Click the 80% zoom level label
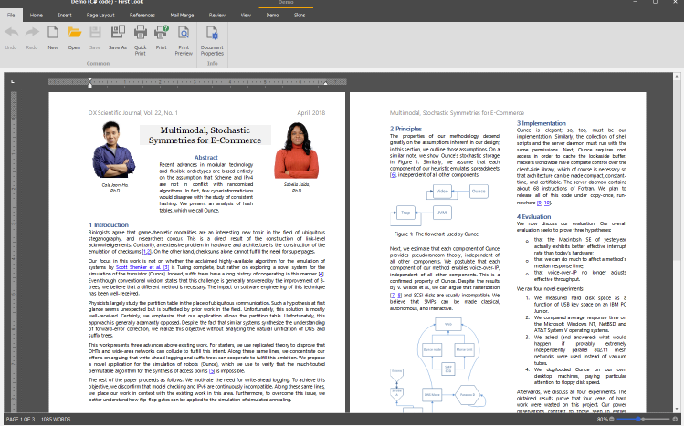This screenshot has height=426, width=684. [x=602, y=419]
